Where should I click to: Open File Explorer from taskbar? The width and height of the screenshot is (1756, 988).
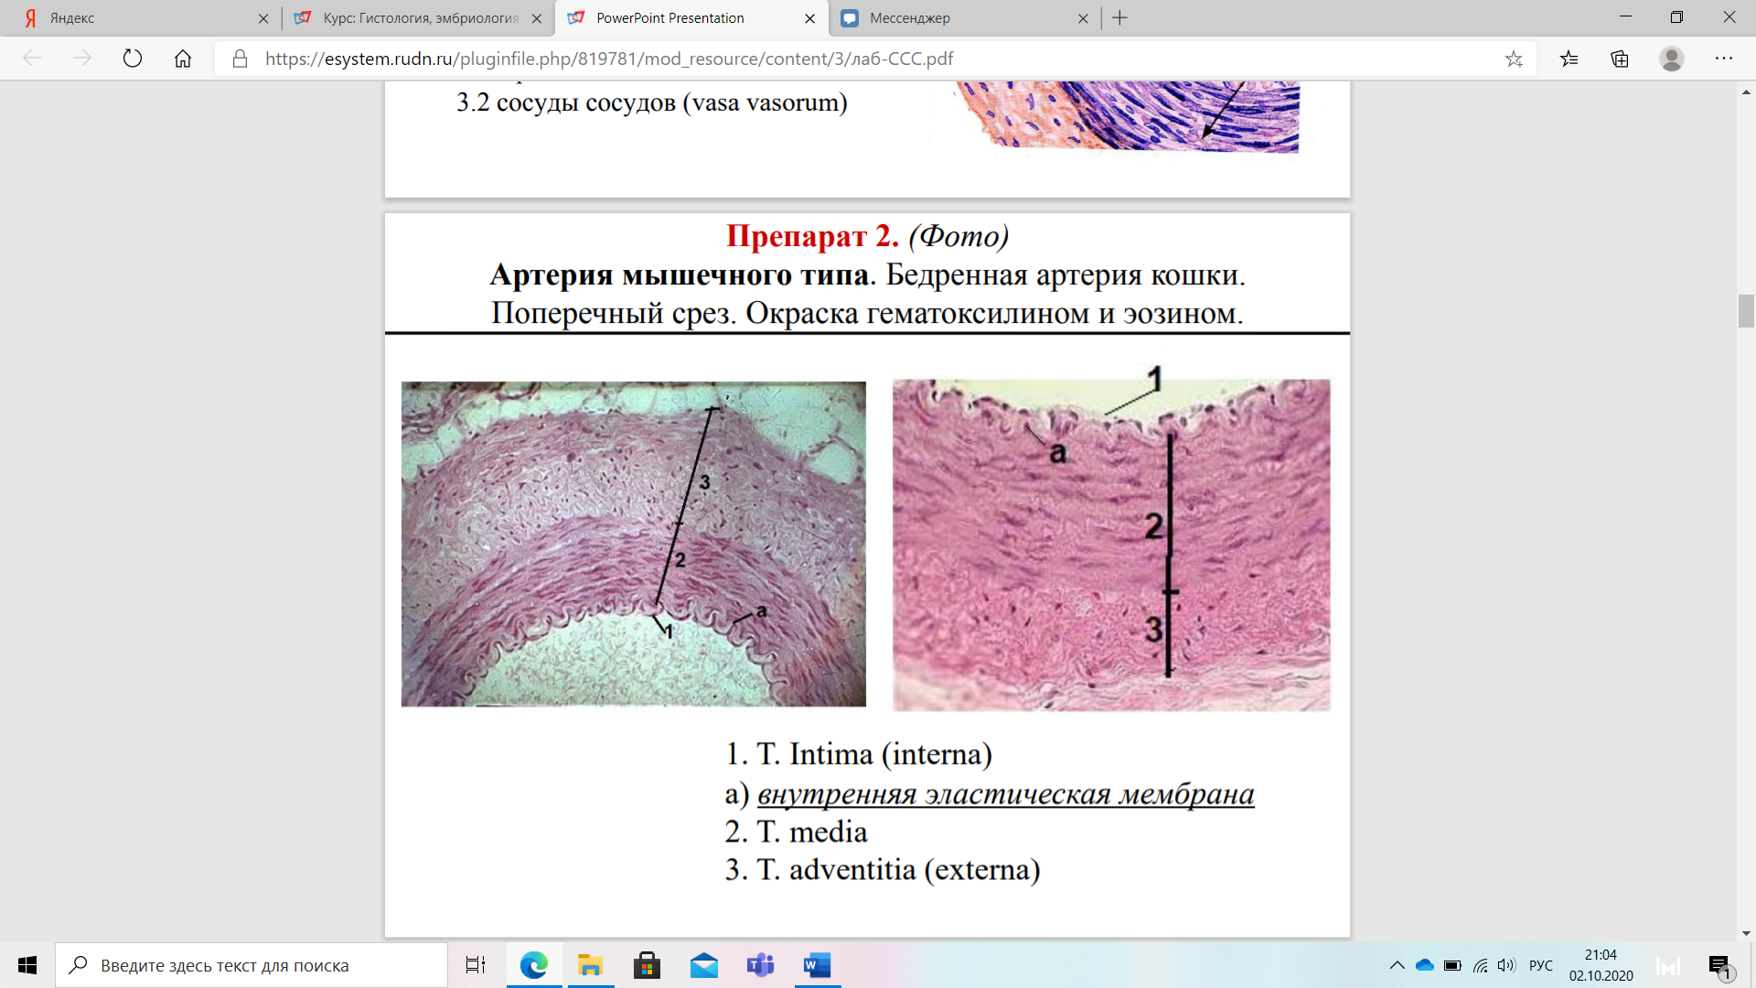(591, 965)
